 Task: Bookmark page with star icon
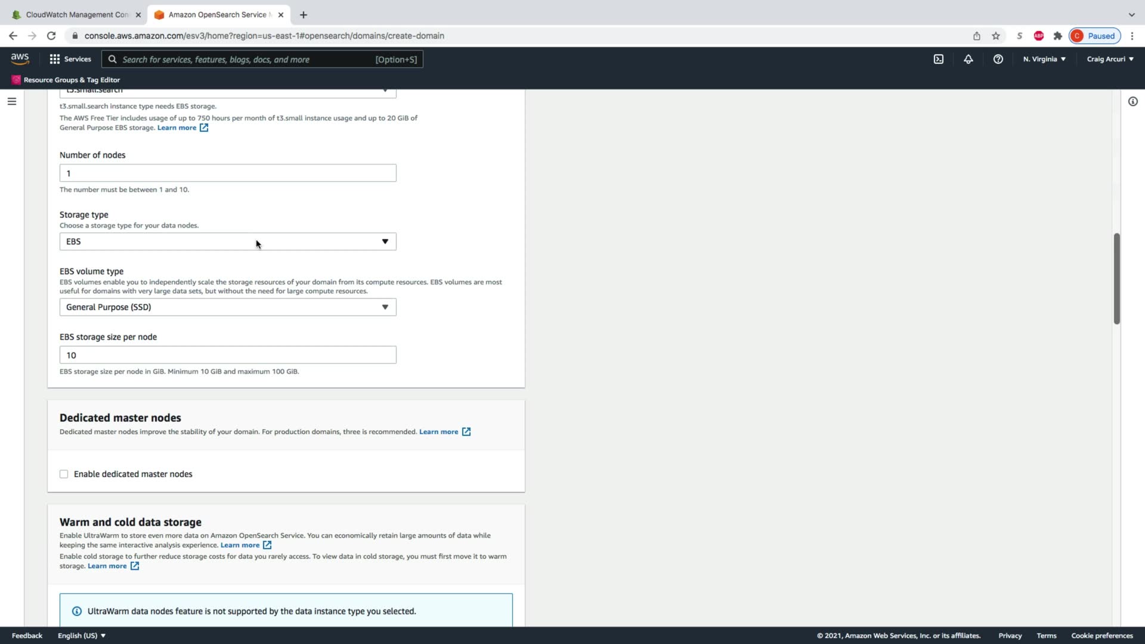[x=995, y=36]
